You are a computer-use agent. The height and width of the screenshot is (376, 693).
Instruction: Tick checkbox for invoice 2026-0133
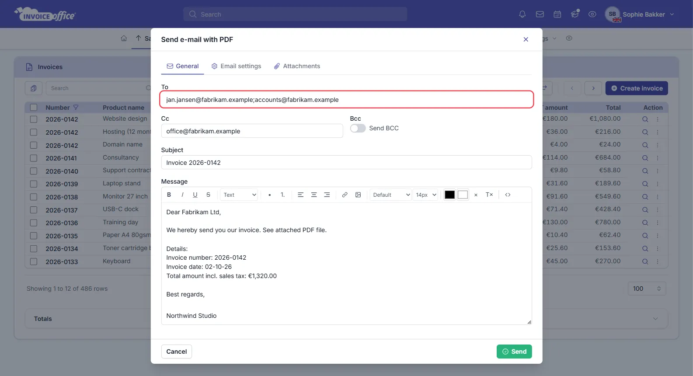point(34,261)
